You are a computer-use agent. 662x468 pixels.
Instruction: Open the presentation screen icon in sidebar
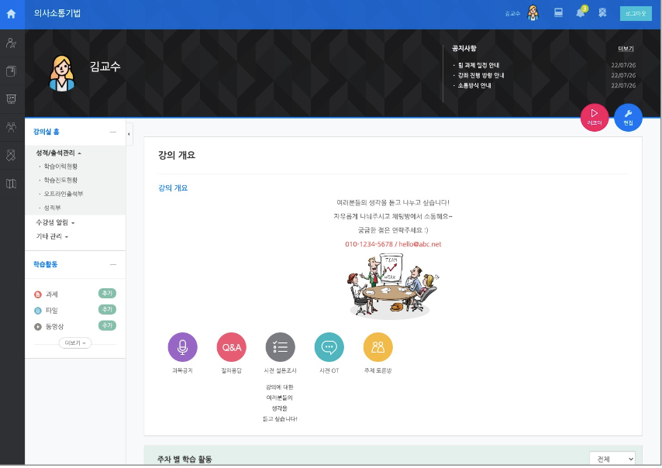[x=12, y=98]
